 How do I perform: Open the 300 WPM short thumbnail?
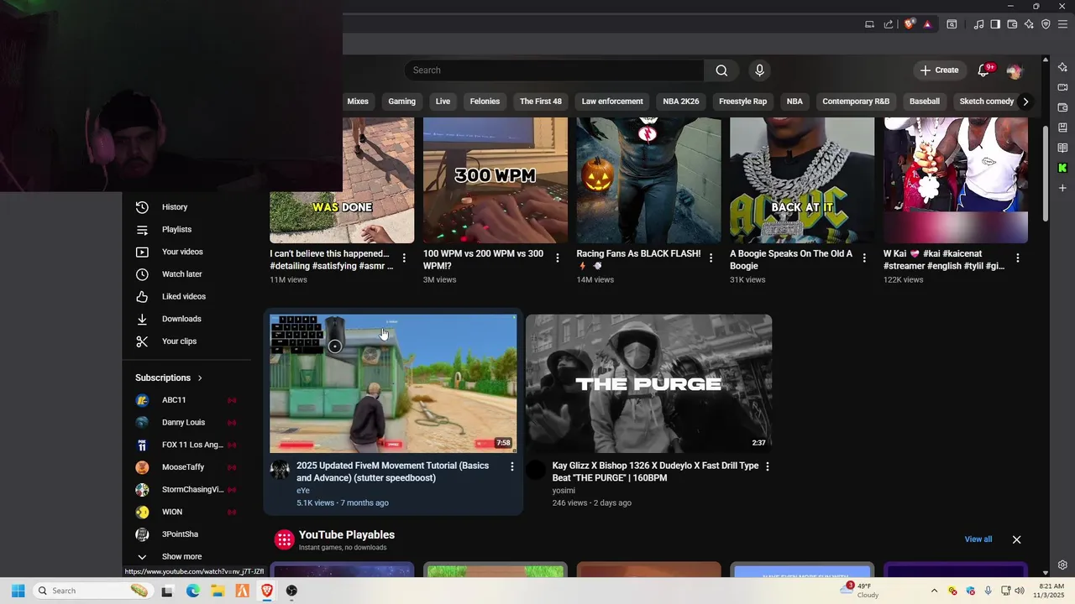pyautogui.click(x=496, y=180)
